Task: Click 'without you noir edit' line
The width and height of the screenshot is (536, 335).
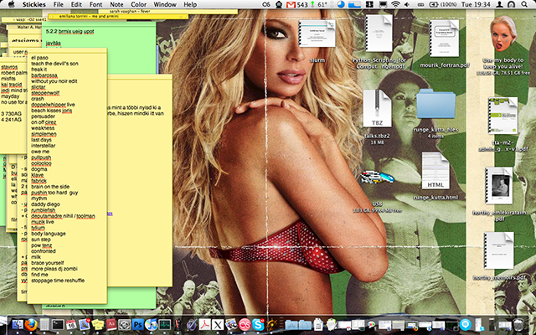Action: pos(54,81)
